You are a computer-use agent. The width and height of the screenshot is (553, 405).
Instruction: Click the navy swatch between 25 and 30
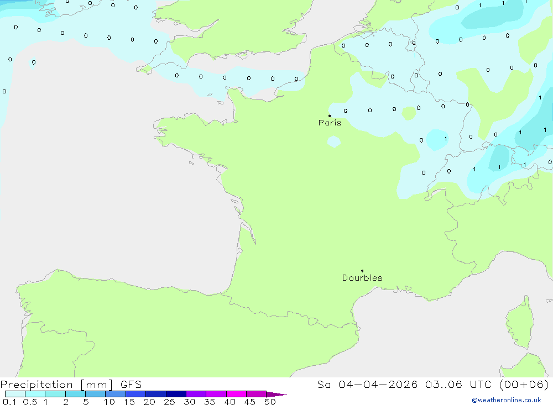coord(176,394)
